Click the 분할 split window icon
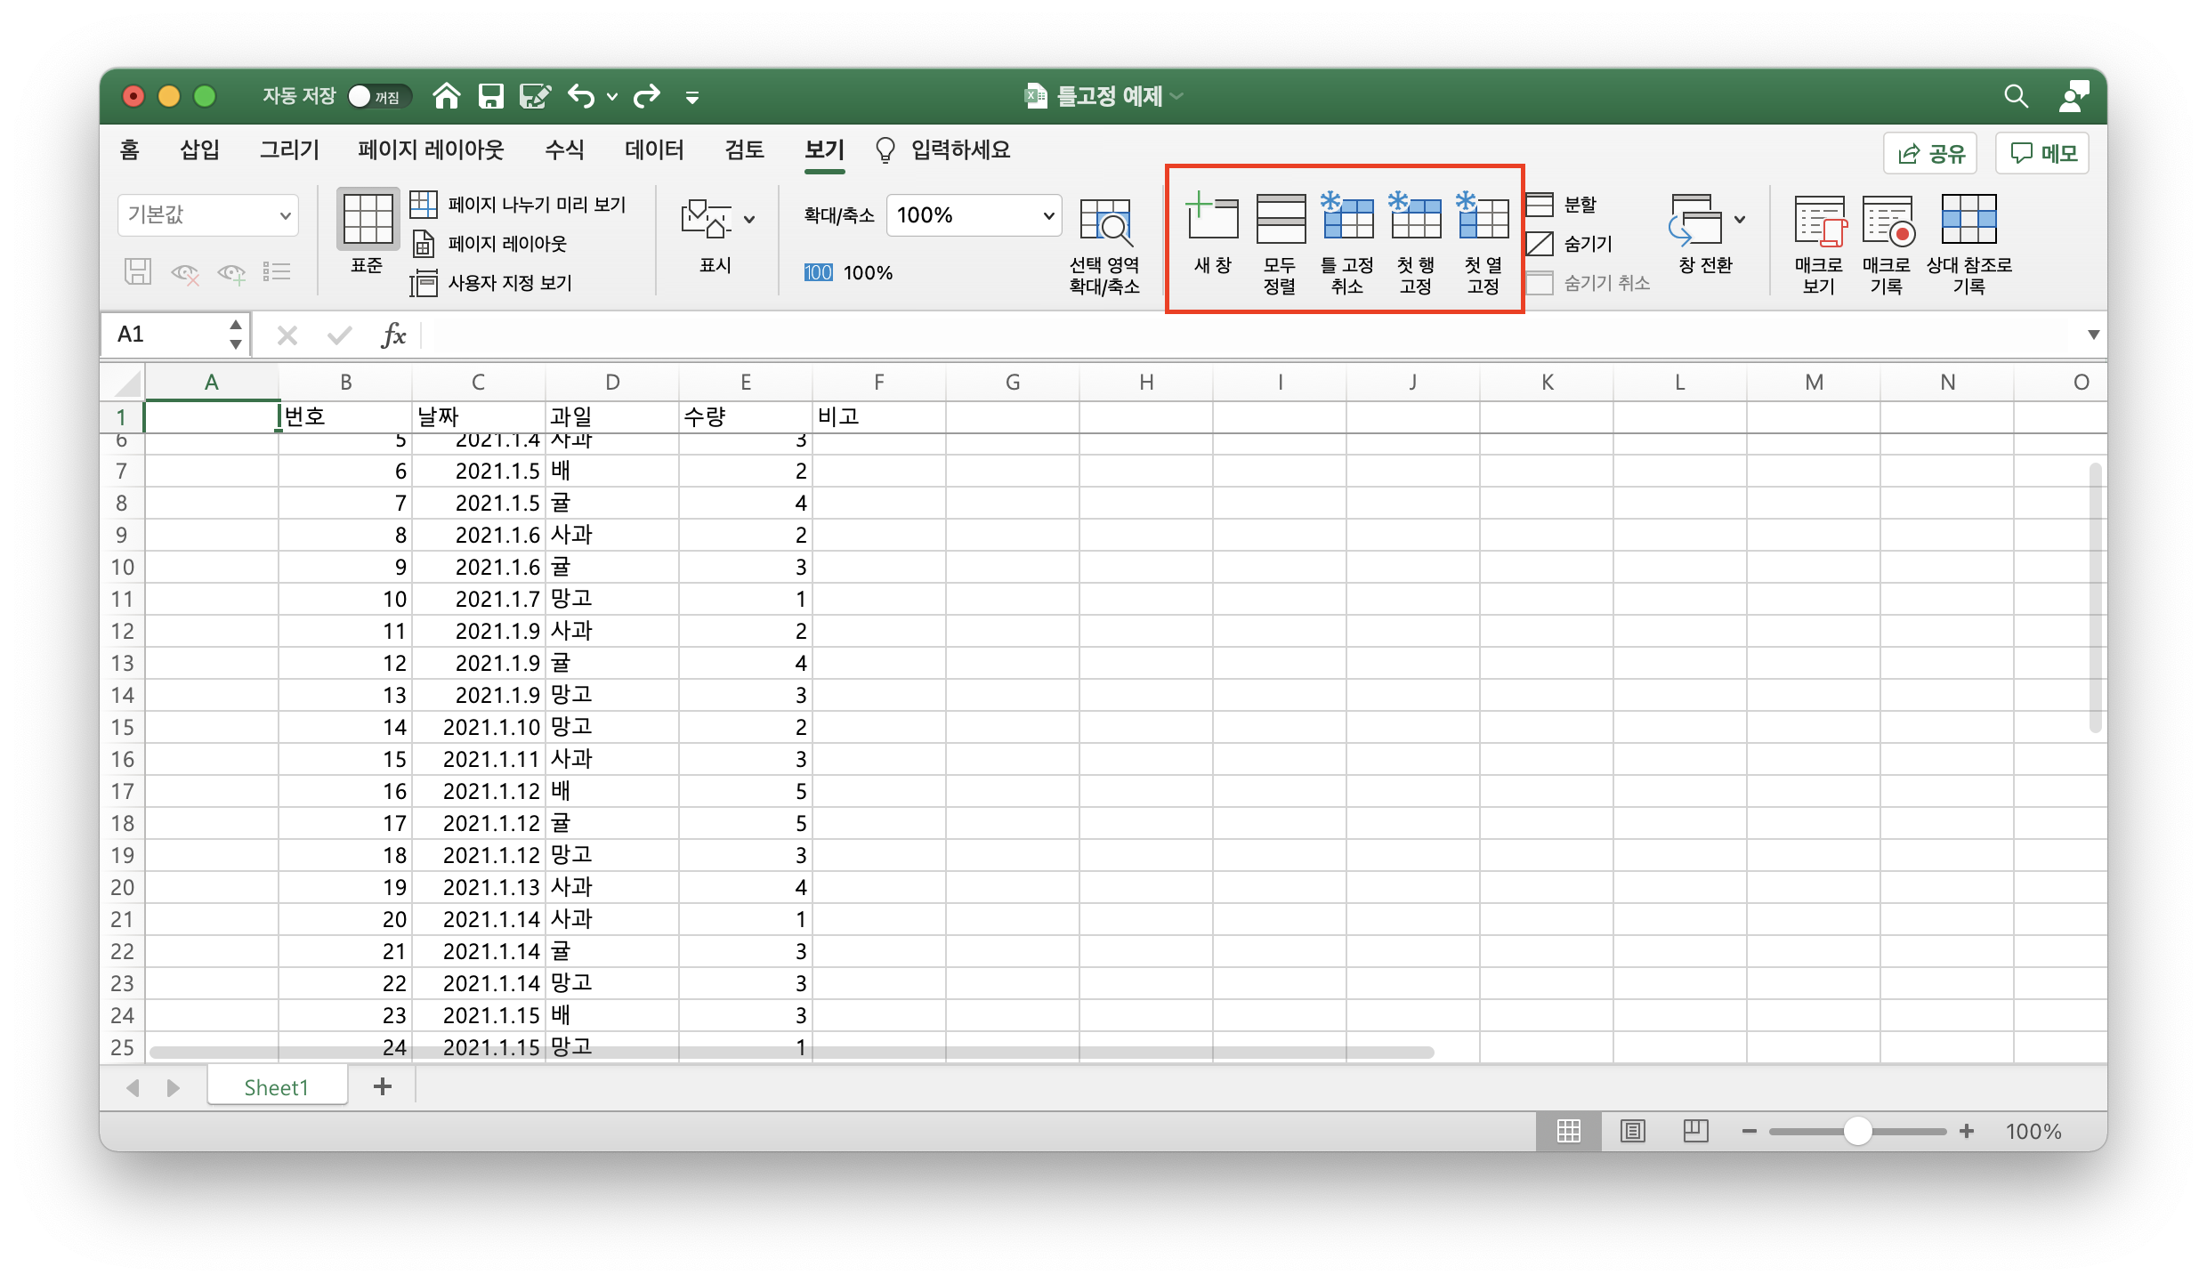Image resolution: width=2207 pixels, height=1283 pixels. (1562, 205)
